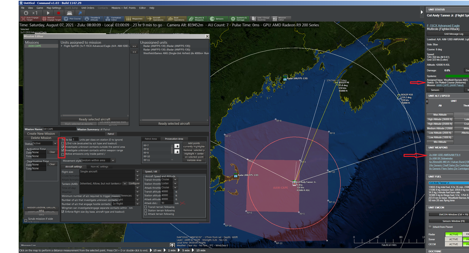Click the x1 time compression control
469x253 pixels.
coord(35,13)
